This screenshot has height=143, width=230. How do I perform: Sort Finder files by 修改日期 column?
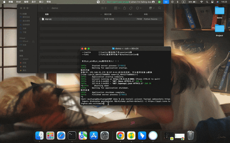click(x=108, y=14)
